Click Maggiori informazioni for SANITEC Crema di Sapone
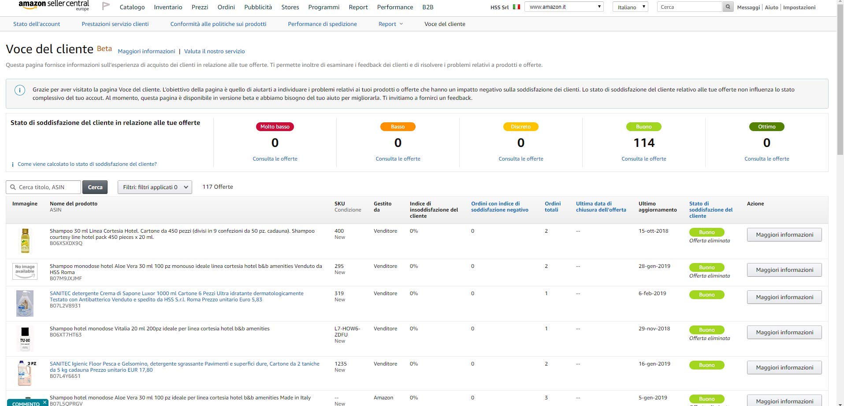This screenshot has height=406, width=844. tap(785, 297)
